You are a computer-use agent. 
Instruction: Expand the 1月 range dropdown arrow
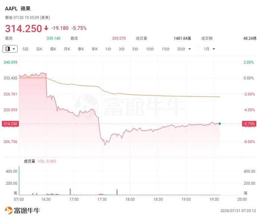tap(214, 49)
